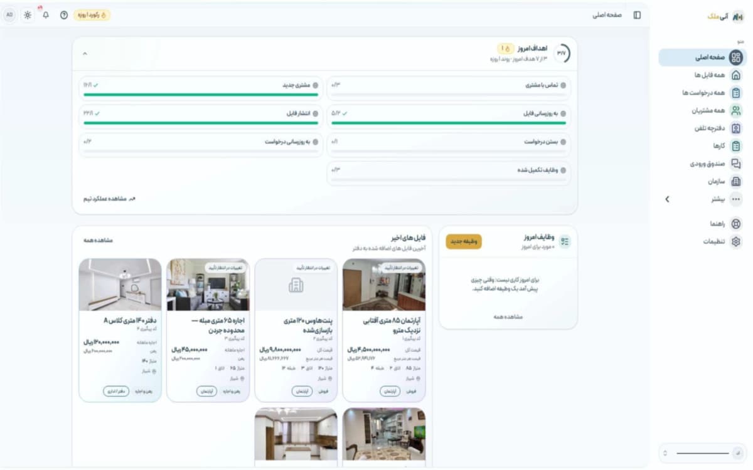Toggle the sidebar panel icon beside breadcrumb
This screenshot has height=470, width=753.
pos(637,15)
